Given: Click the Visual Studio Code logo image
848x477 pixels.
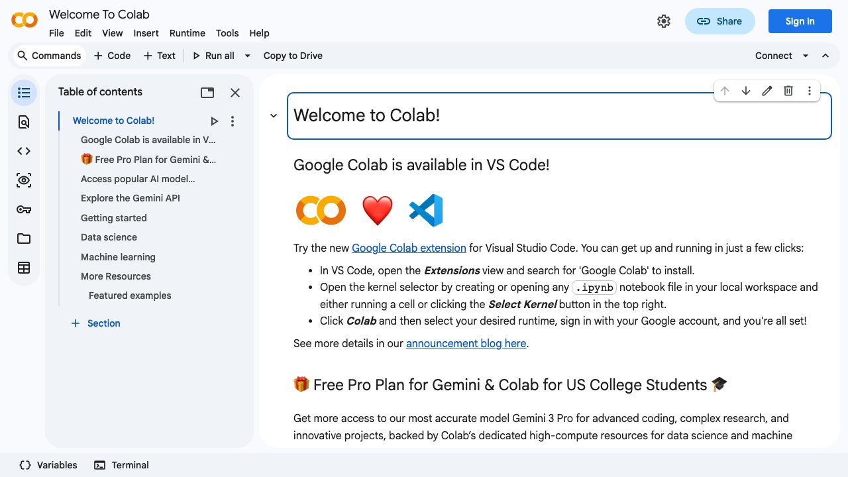Looking at the screenshot, I should [x=426, y=210].
